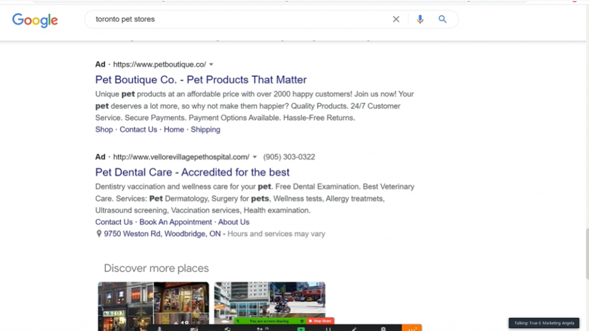Open the 'About Us' sitelink for Pet Dental Care
The image size is (589, 331).
click(234, 222)
